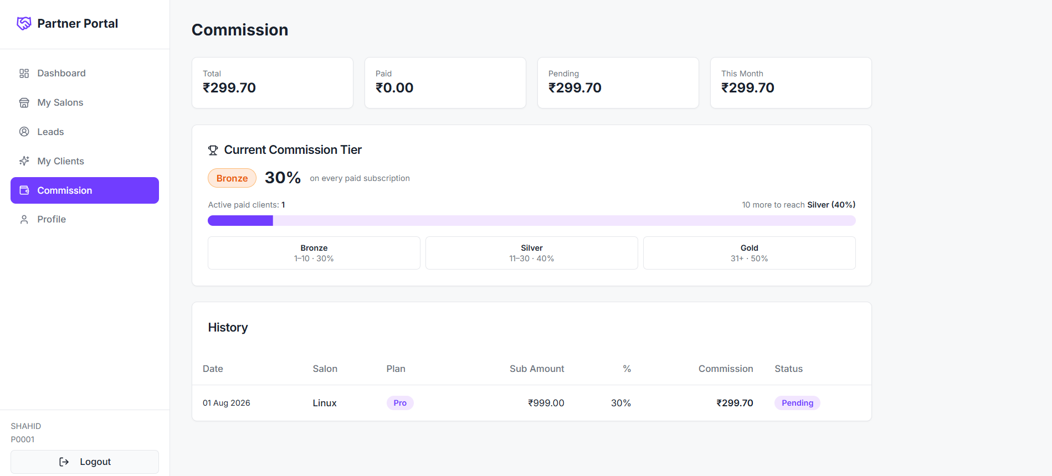Click the Total ₹299.70 summary card
Image resolution: width=1052 pixels, height=476 pixels.
[x=273, y=82]
